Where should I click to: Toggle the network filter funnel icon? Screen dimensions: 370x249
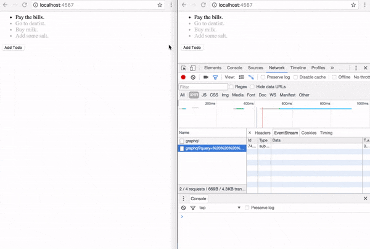215,77
